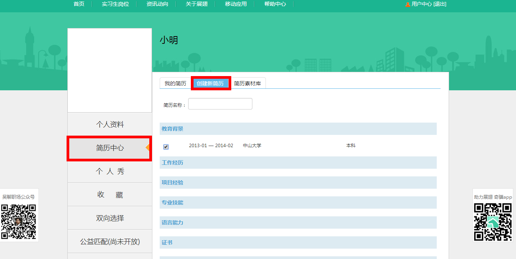The height and width of the screenshot is (259, 516).
Task: Open the 语言能力 section
Action: tap(172, 222)
